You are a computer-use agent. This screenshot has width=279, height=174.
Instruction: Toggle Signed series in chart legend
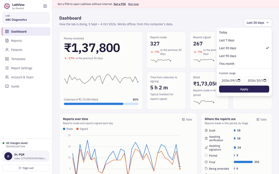pos(82,129)
